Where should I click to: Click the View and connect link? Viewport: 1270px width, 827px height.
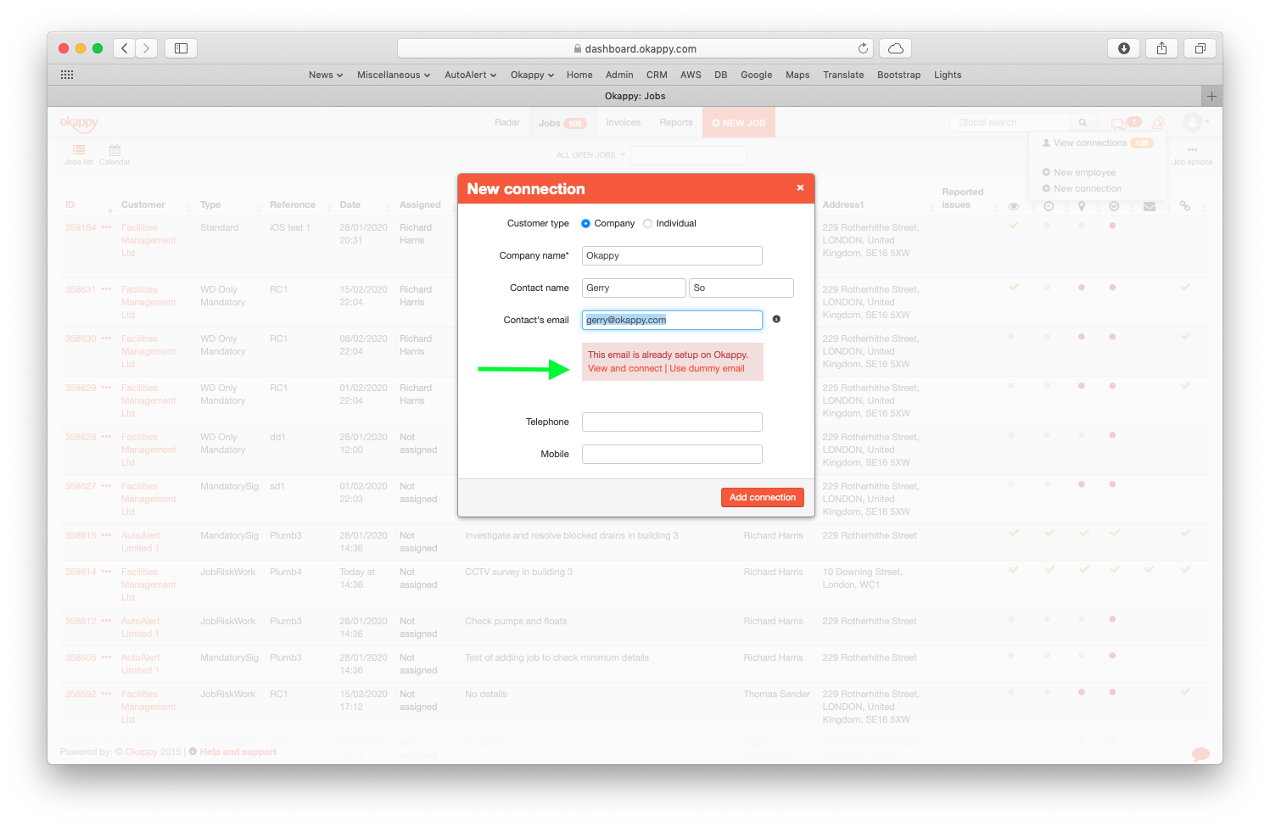[x=624, y=368]
